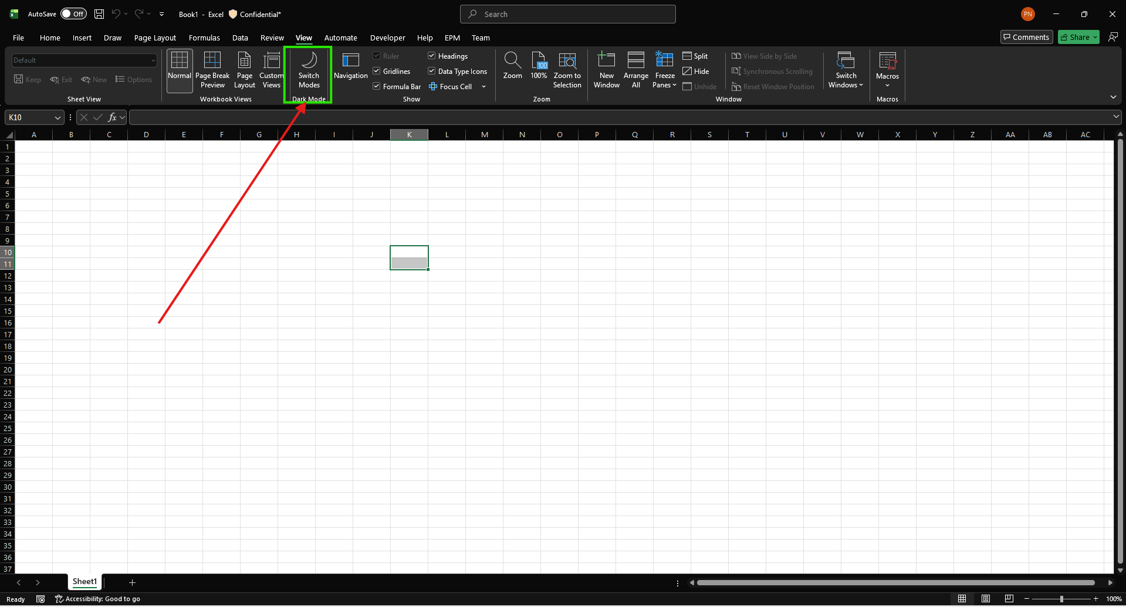The image size is (1126, 607).
Task: Open Custom Views dialog
Action: coord(271,70)
